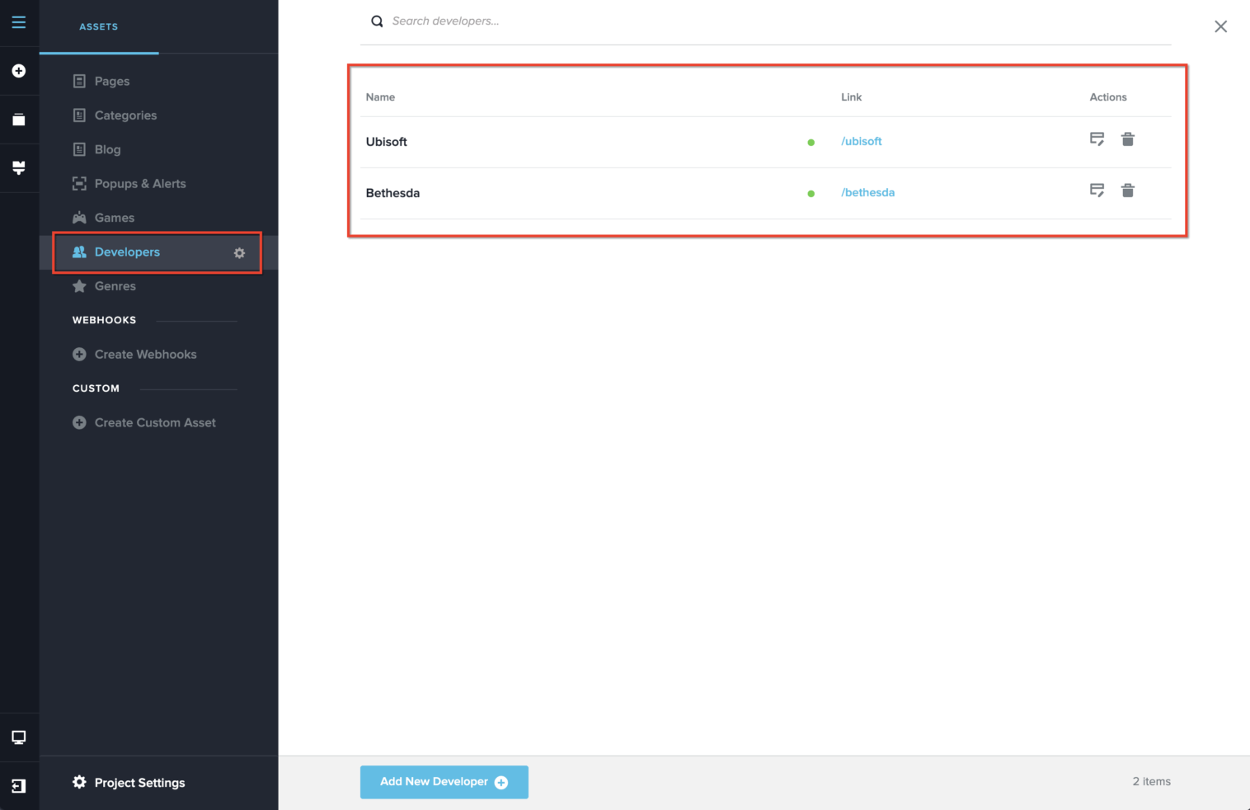Click the Name column header
The height and width of the screenshot is (810, 1250).
380,97
